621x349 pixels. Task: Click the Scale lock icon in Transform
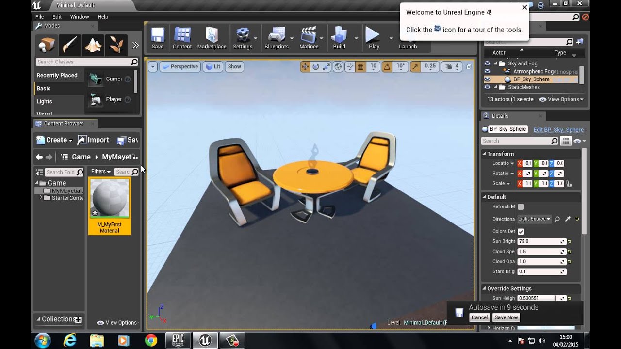pyautogui.click(x=569, y=184)
